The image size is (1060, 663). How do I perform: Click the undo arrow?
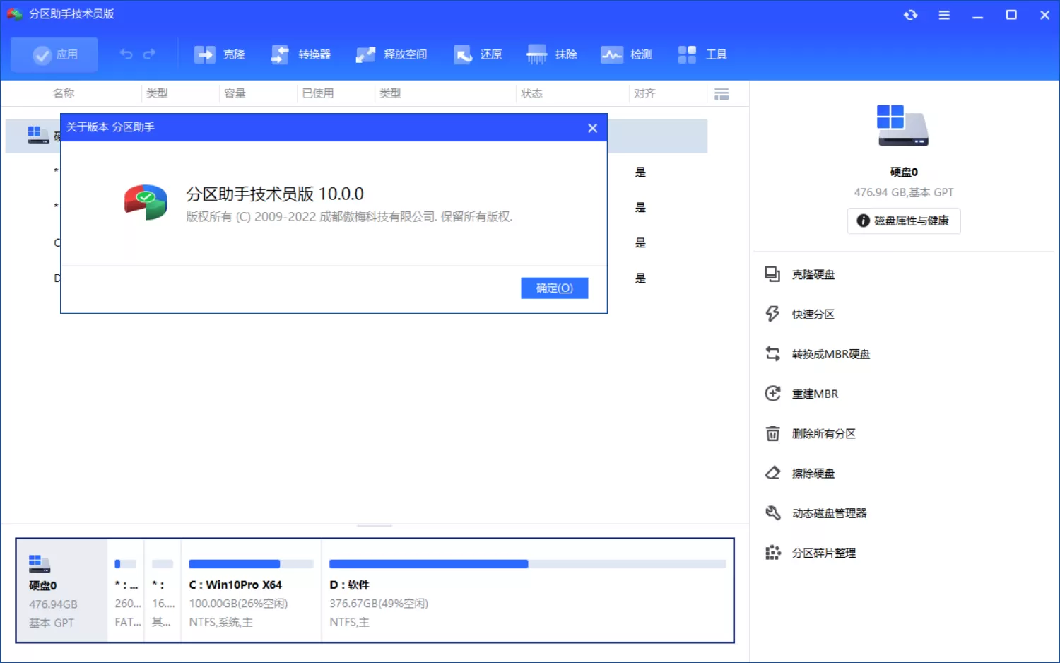(126, 54)
